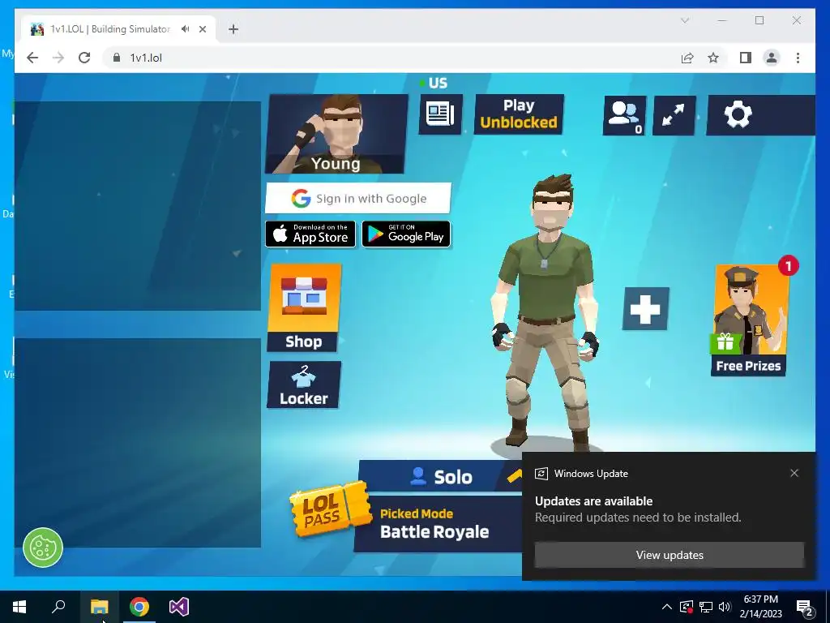The width and height of the screenshot is (830, 623).
Task: Click the plus to add teammate
Action: point(646,309)
